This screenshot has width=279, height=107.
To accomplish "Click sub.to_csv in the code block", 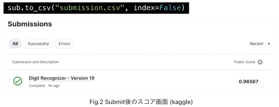I will tap(29, 8).
